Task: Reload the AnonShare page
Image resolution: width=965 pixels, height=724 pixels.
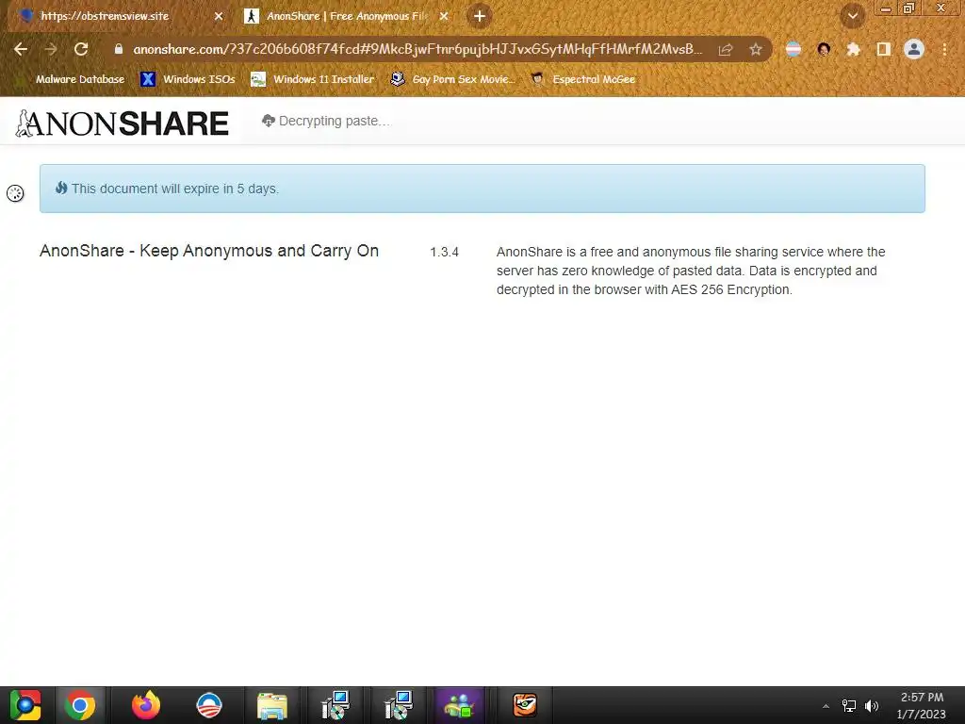Action: [81, 49]
